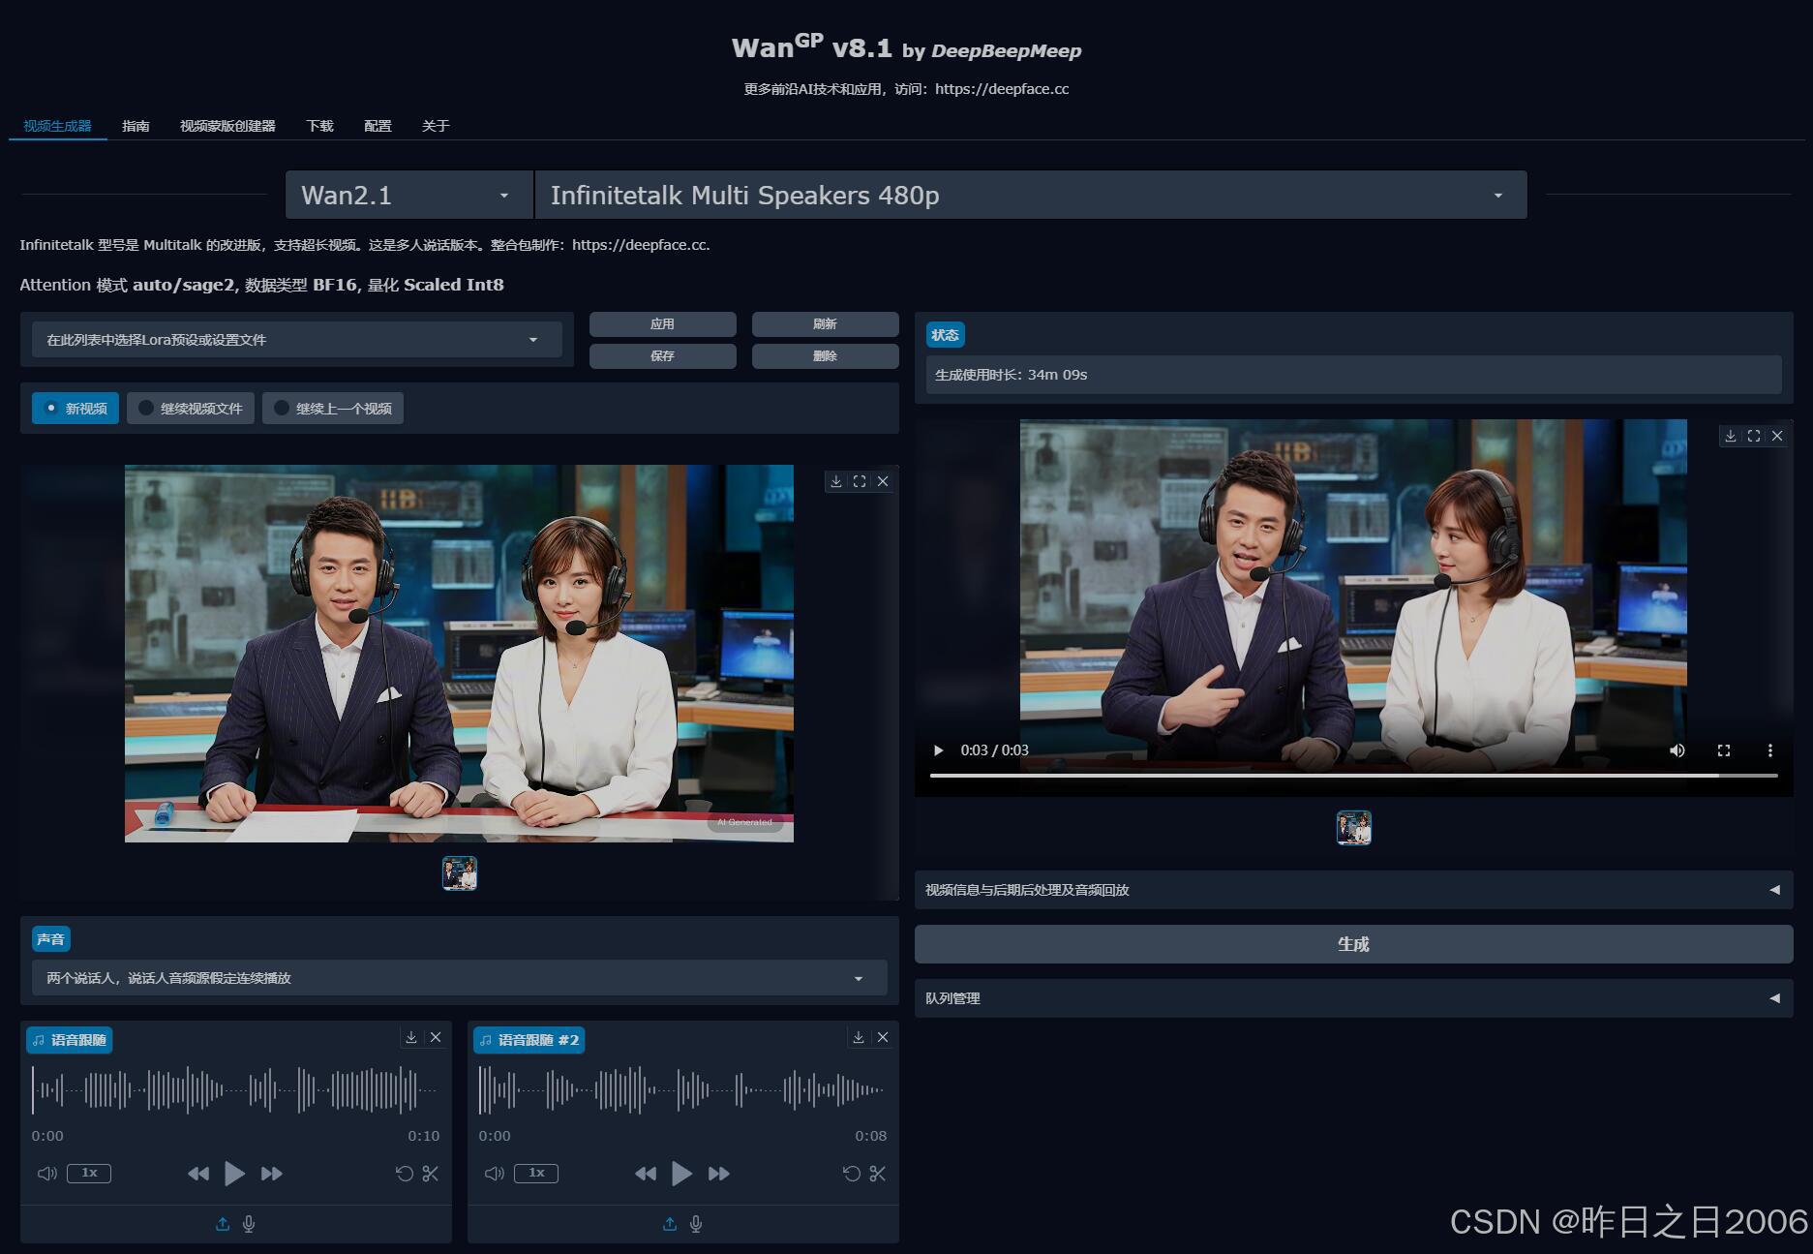Open the Infinitetalk Multi Speakers 480p dropdown
The image size is (1813, 1254).
[x=1031, y=195]
